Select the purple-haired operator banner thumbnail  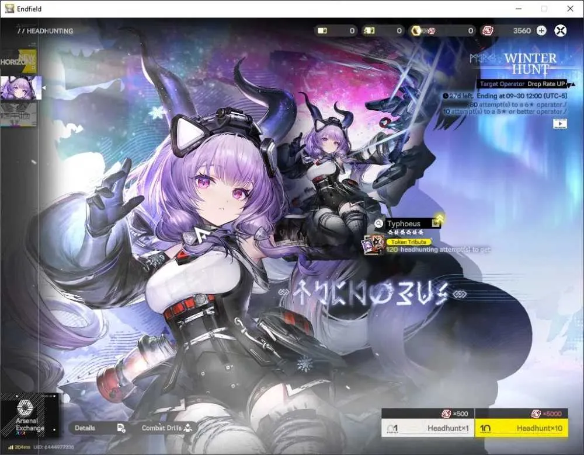[20, 88]
